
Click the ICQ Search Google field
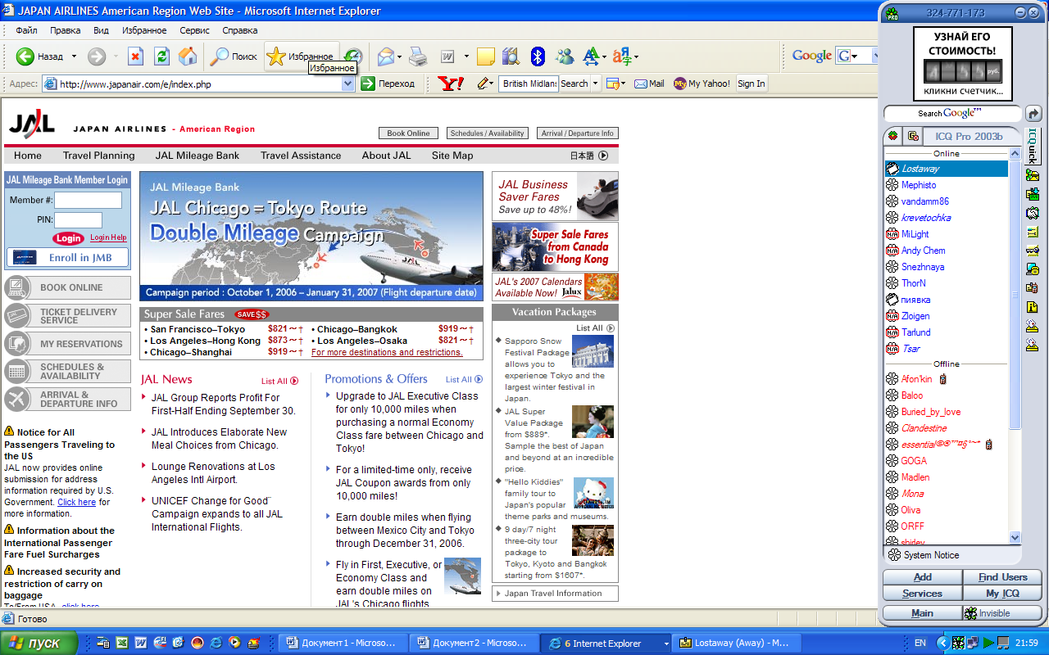coord(953,113)
